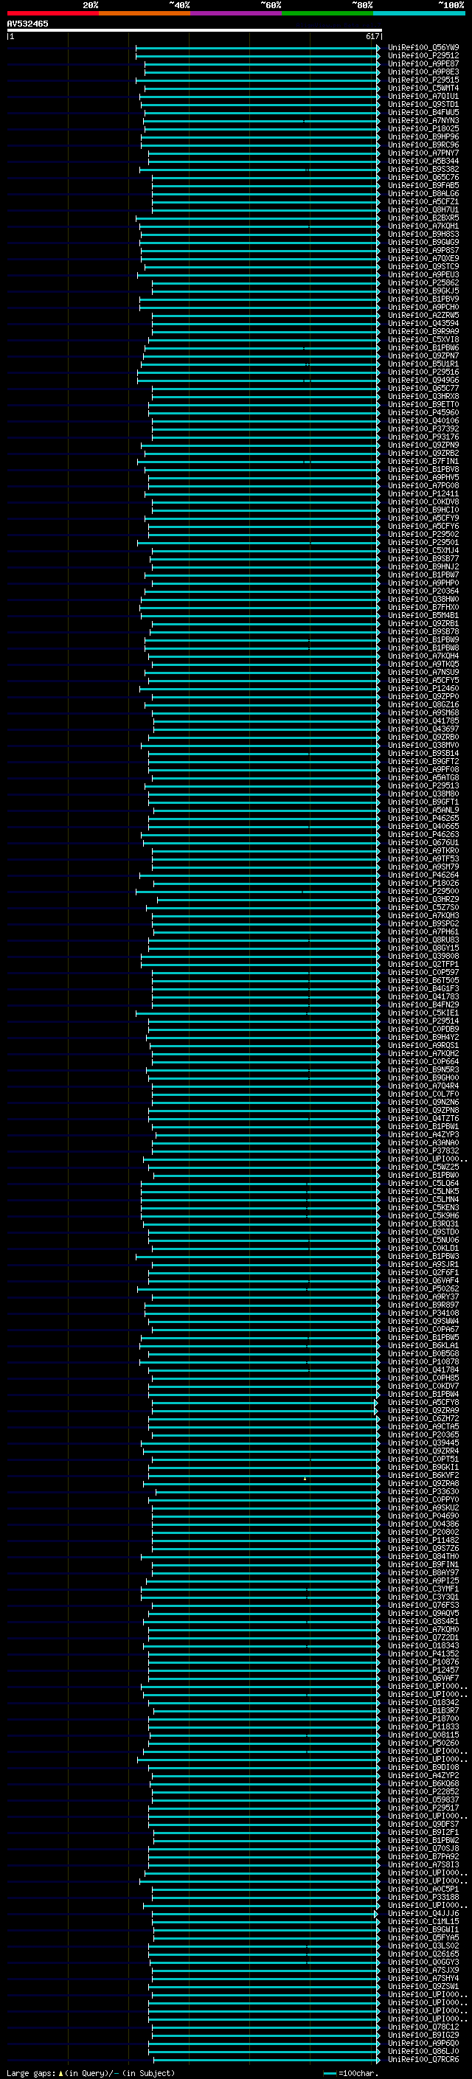
Task: Click the UniRef100_Q8H7U1 entry
Action: click(423, 210)
